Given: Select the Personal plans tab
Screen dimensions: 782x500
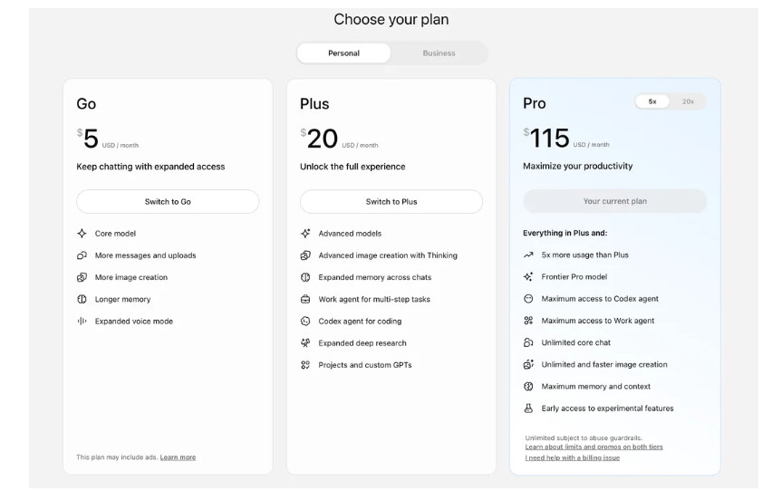Looking at the screenshot, I should tap(343, 53).
